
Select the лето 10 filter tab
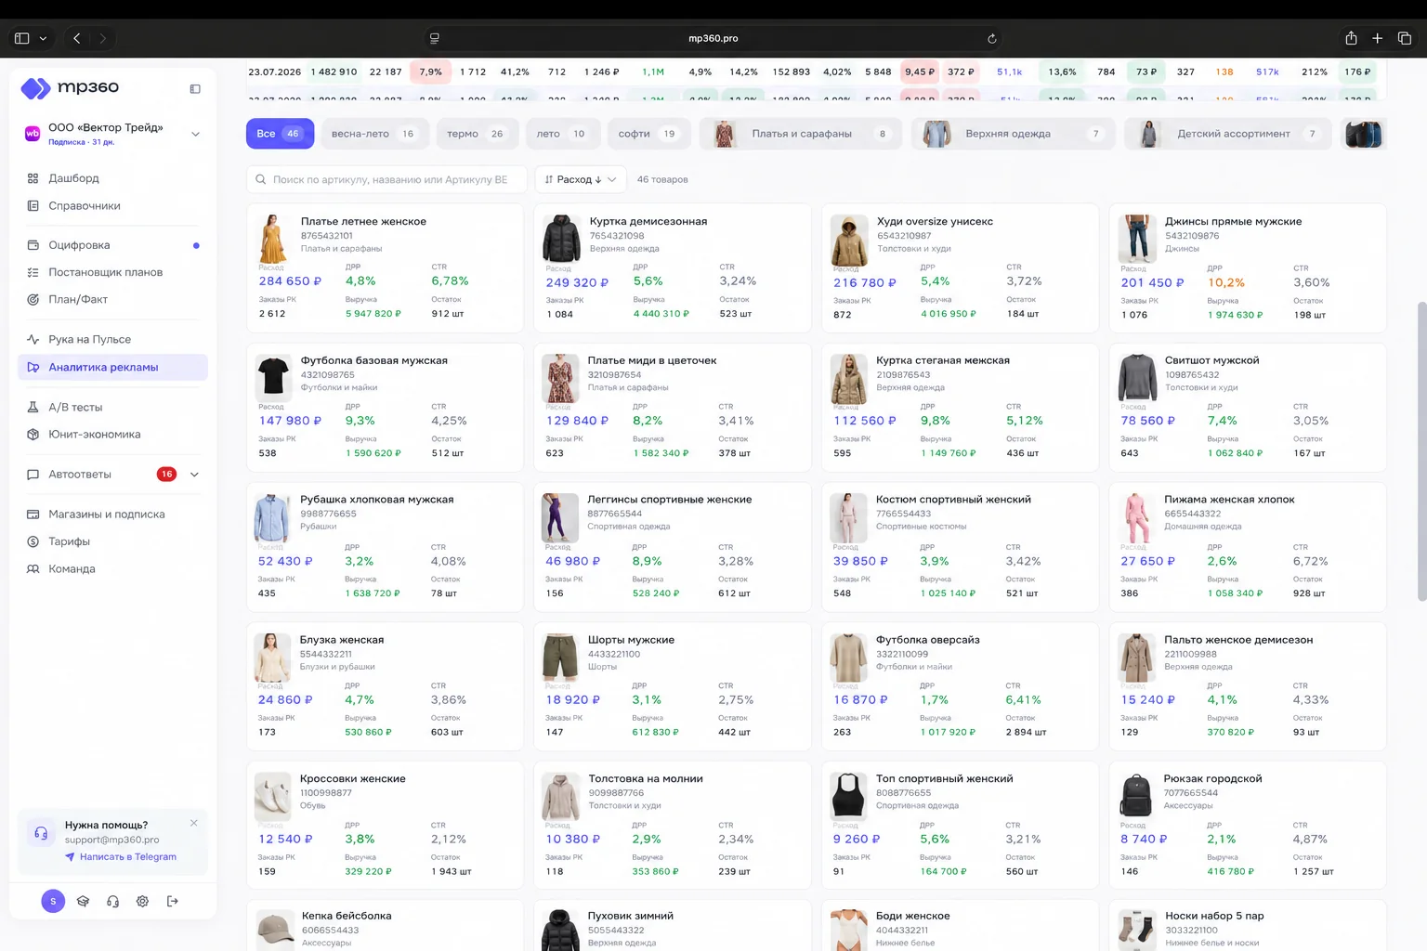click(x=562, y=134)
